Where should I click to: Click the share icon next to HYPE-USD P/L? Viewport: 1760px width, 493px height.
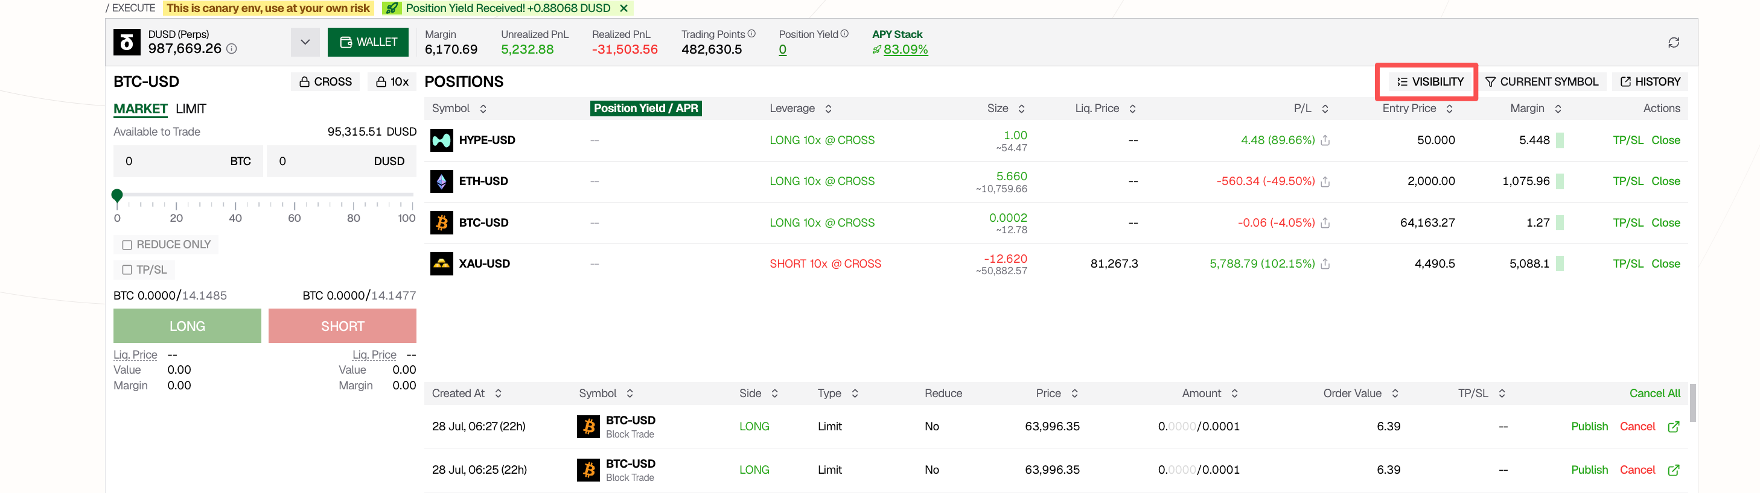point(1325,140)
